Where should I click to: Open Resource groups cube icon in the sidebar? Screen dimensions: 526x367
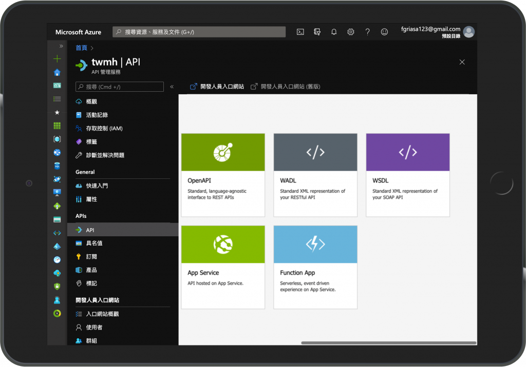[x=57, y=139]
